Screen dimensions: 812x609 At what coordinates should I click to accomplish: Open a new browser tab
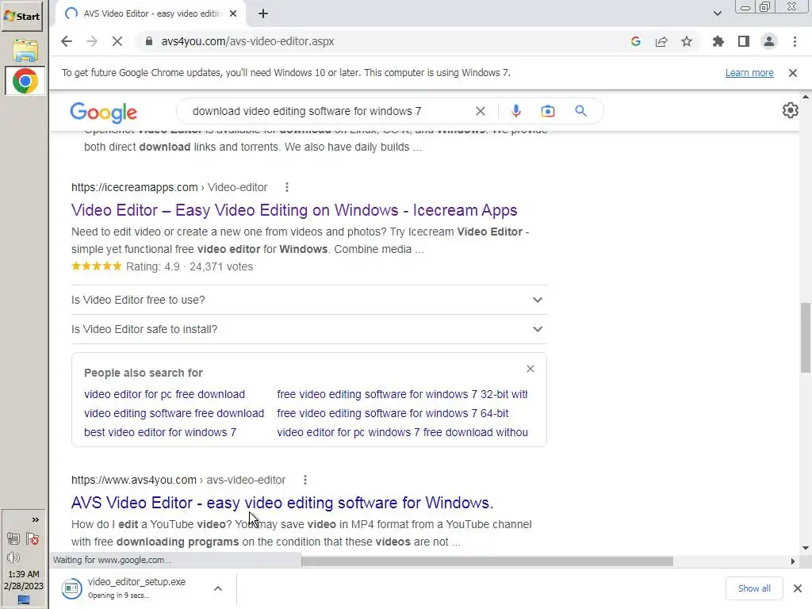[x=263, y=13]
